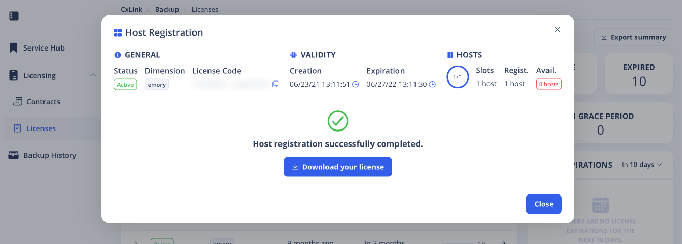Click the app logo at top left
This screenshot has width=682, height=244.
coord(14,16)
